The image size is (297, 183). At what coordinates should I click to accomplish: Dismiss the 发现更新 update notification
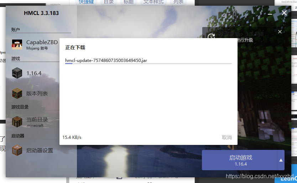coord(280,32)
